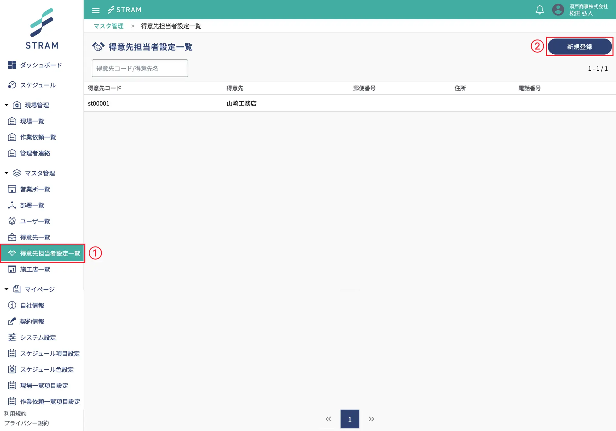Image resolution: width=616 pixels, height=431 pixels.
Task: Collapse the マイページ section arrow
Action: pyautogui.click(x=6, y=289)
